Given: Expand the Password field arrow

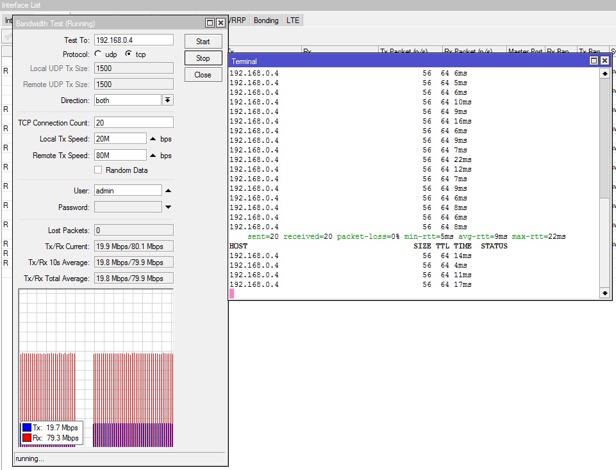Looking at the screenshot, I should click(x=168, y=207).
